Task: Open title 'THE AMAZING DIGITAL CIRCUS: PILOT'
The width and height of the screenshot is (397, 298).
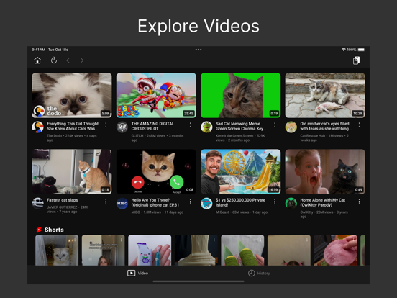Action: (x=152, y=126)
